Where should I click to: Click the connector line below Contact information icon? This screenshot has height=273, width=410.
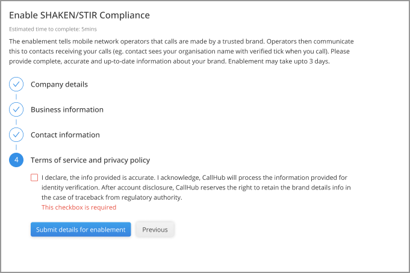coord(16,147)
